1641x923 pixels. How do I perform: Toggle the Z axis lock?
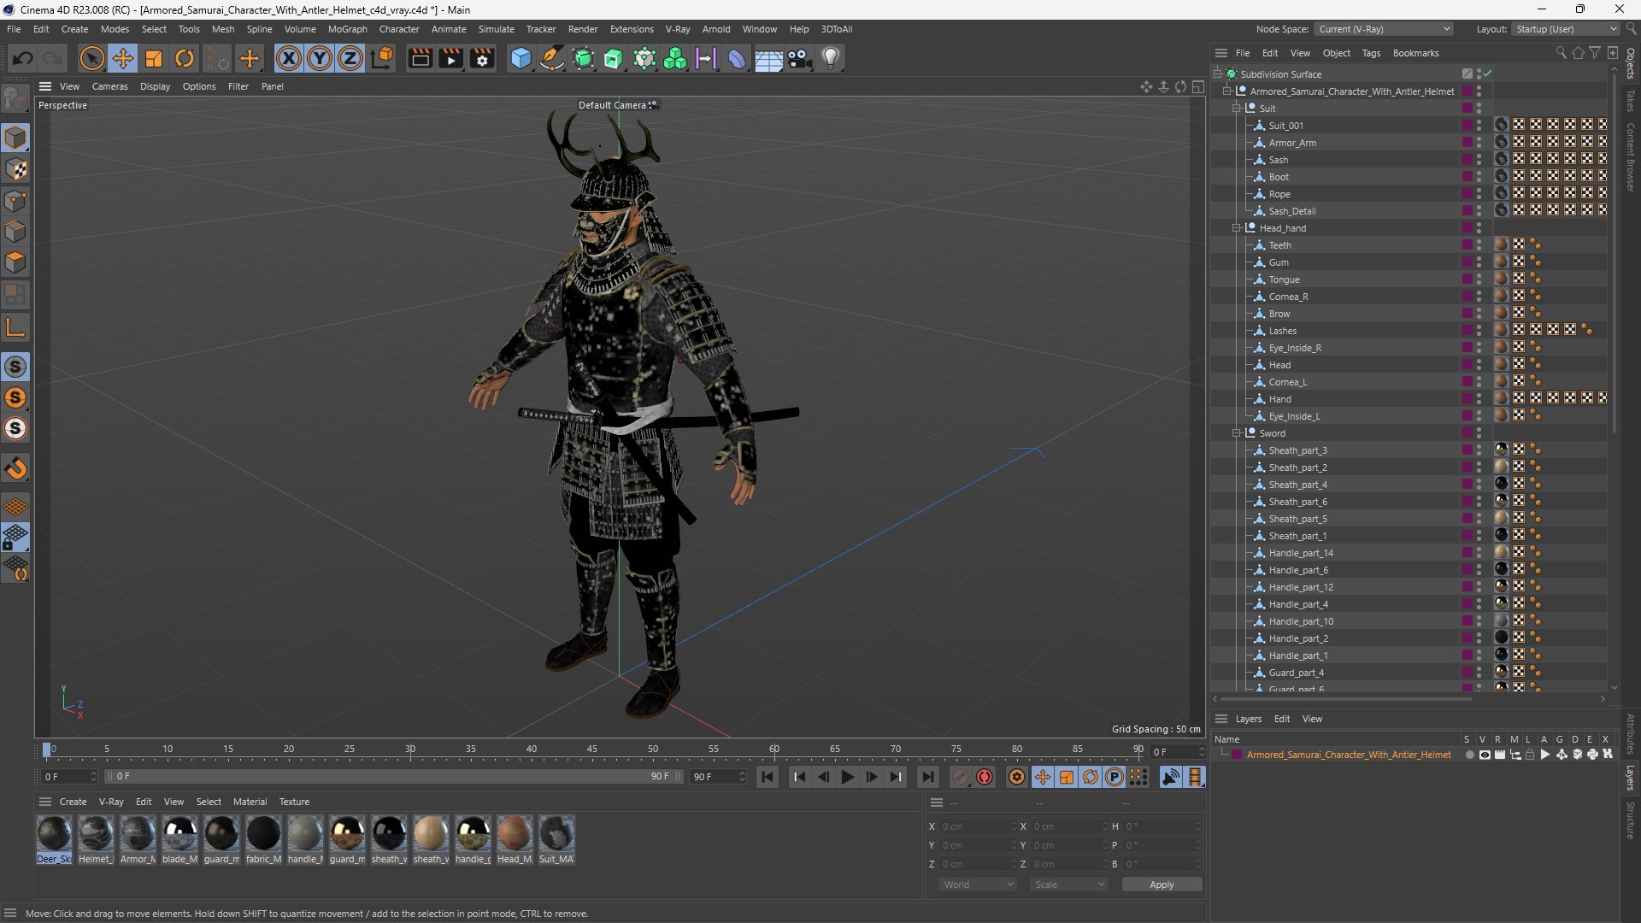350,58
